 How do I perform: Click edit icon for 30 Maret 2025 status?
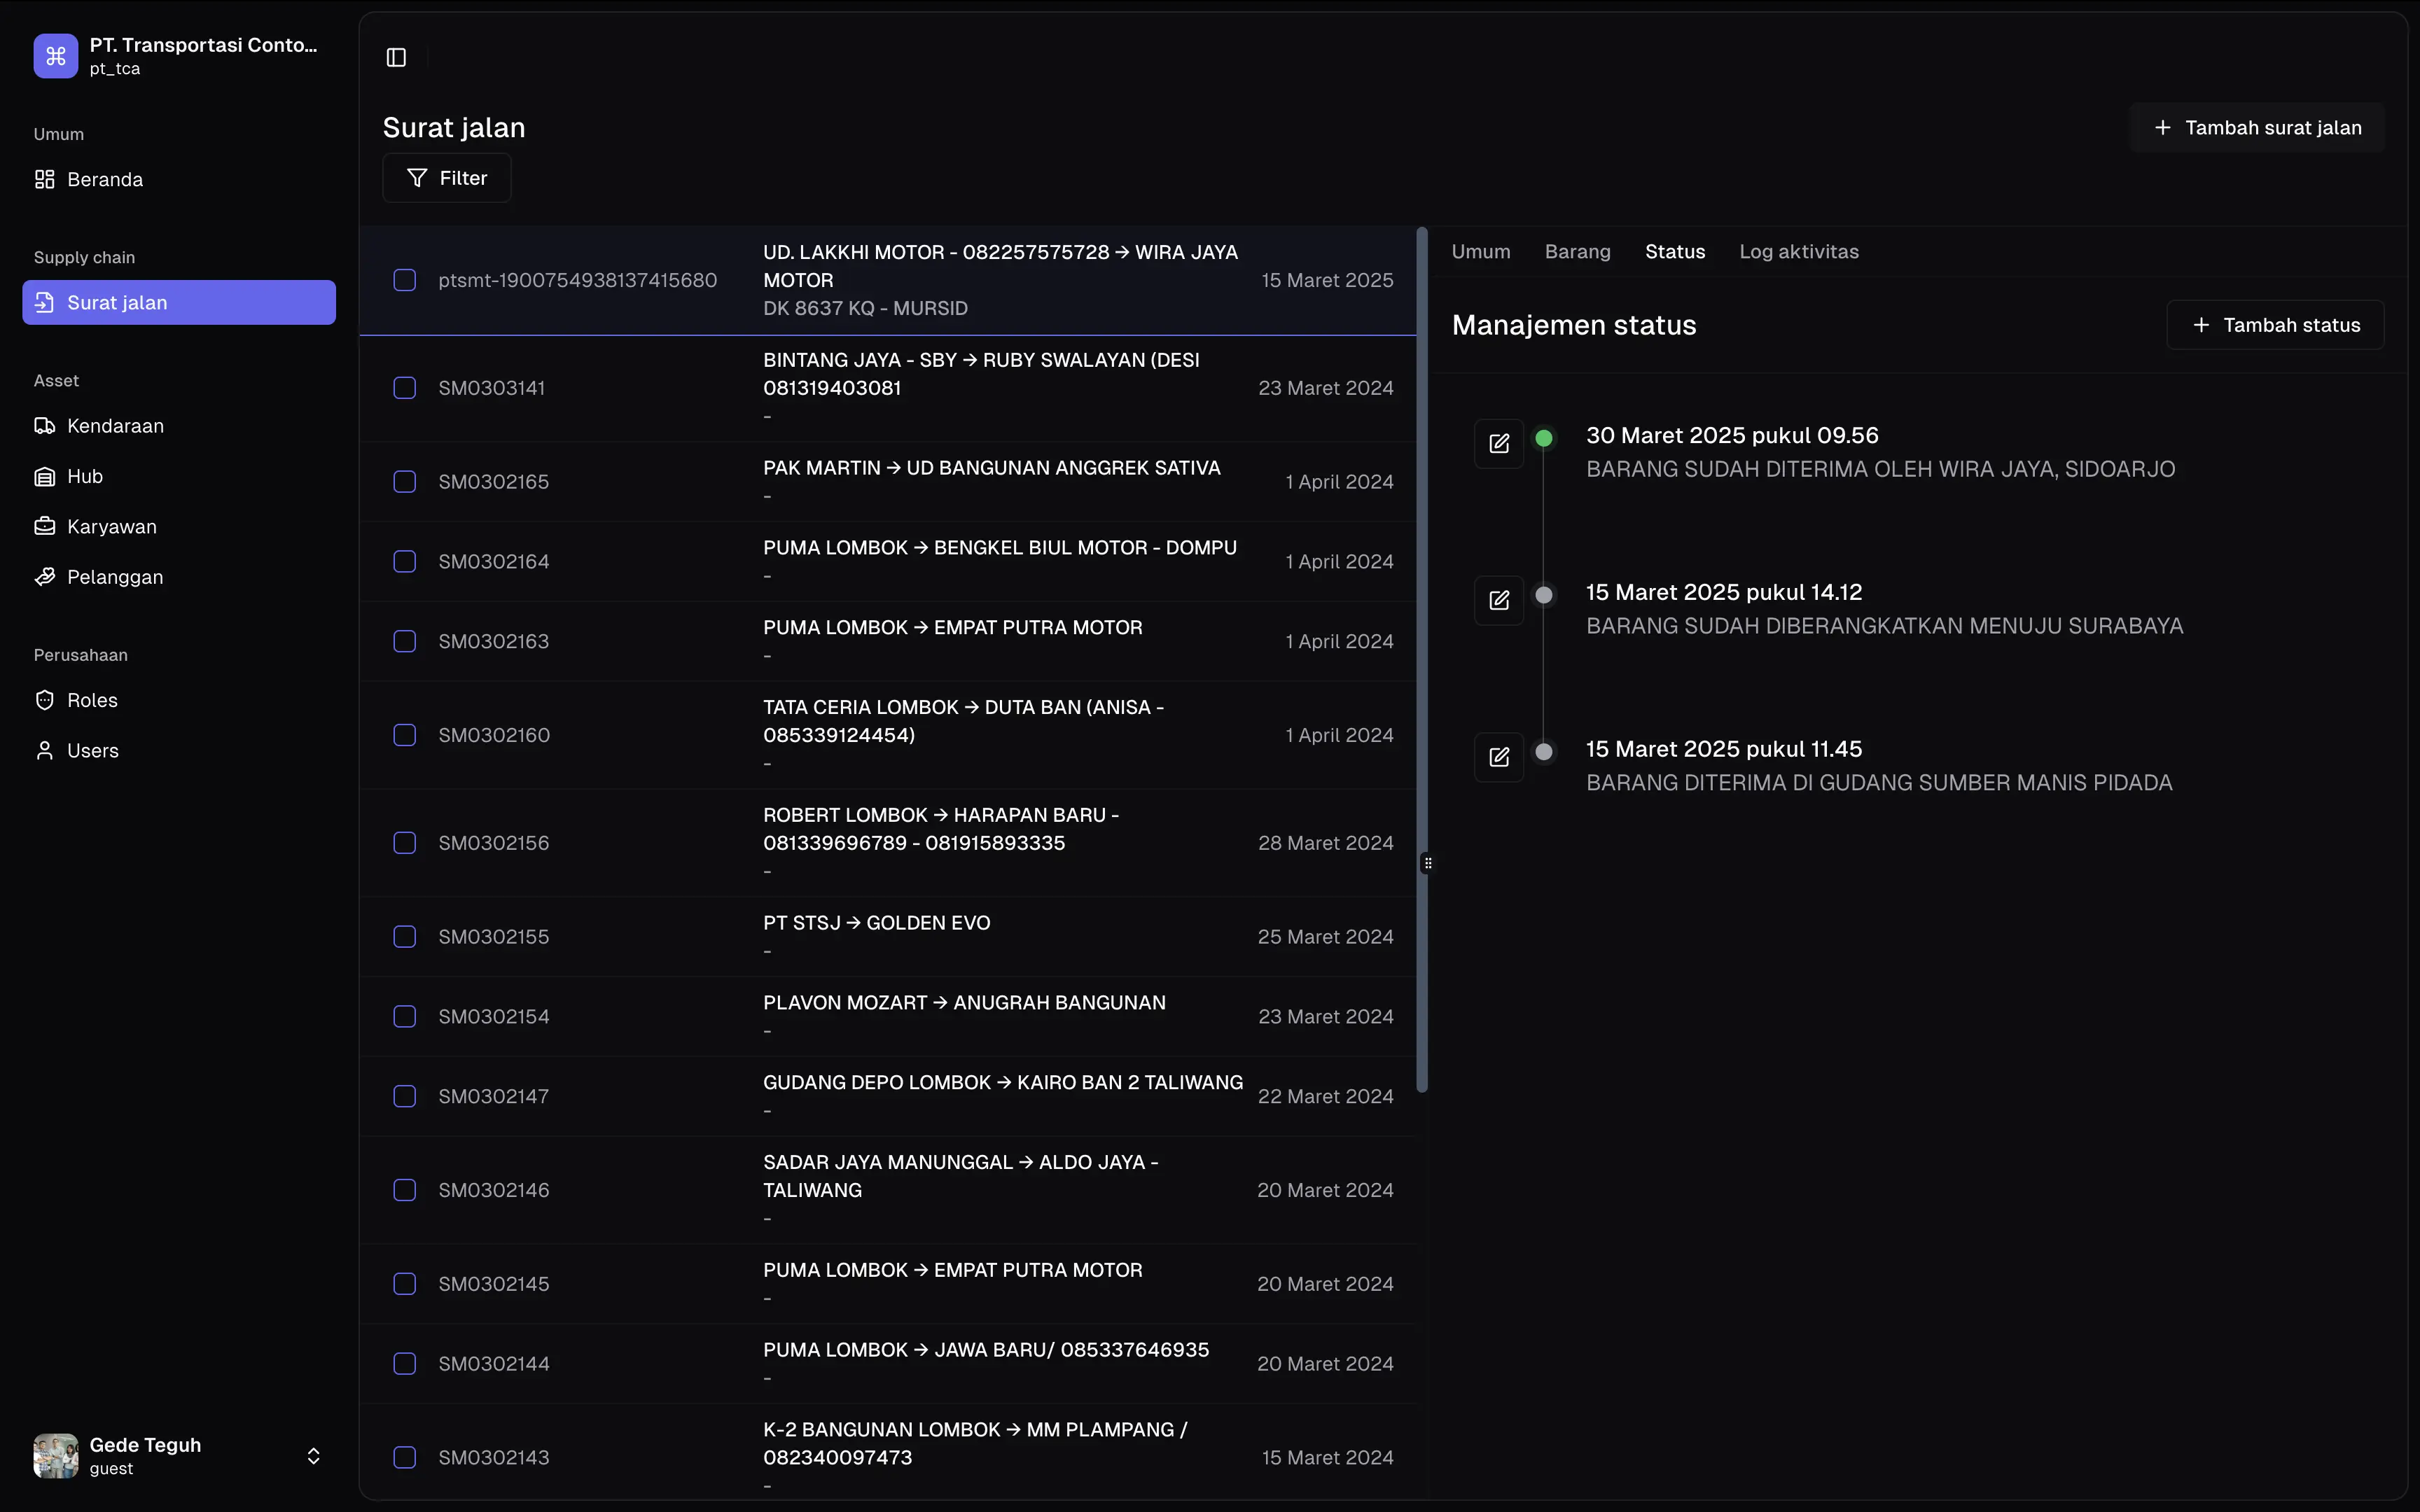tap(1498, 443)
